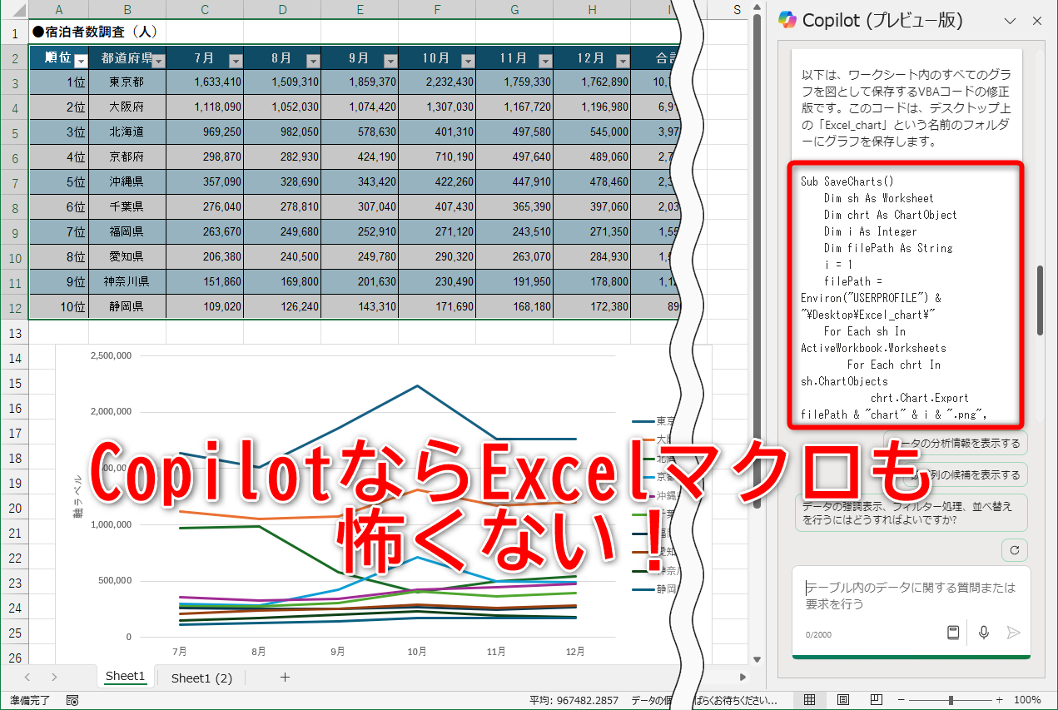The height and width of the screenshot is (710, 1058).
Task: Switch to Normal view in status bar
Action: click(x=809, y=700)
